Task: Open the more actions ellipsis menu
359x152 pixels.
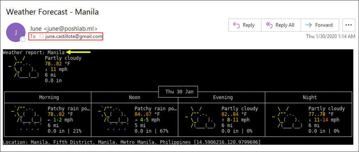Action: pyautogui.click(x=349, y=25)
